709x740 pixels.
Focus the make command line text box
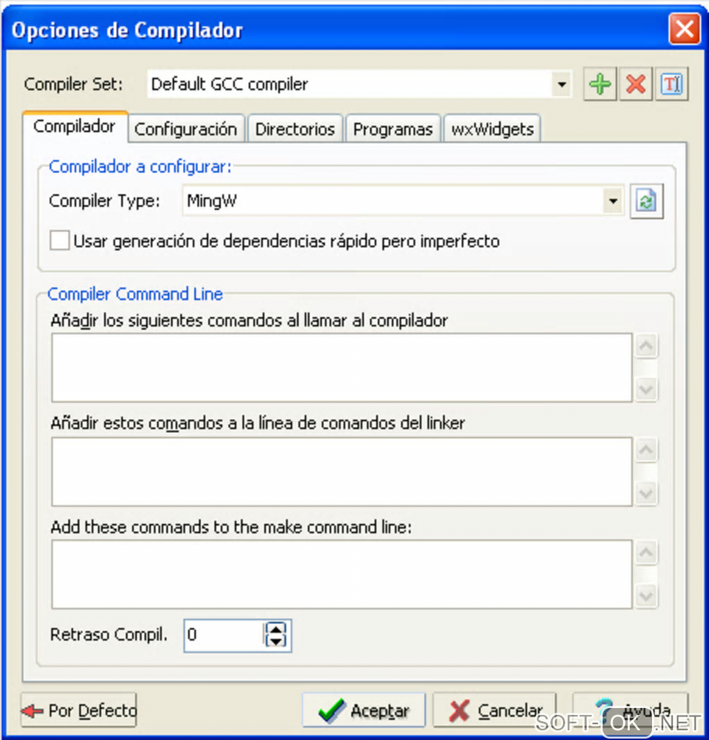[342, 575]
